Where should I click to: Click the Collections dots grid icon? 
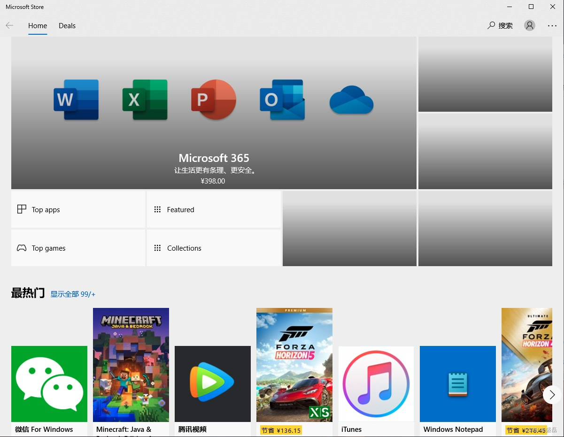point(157,248)
